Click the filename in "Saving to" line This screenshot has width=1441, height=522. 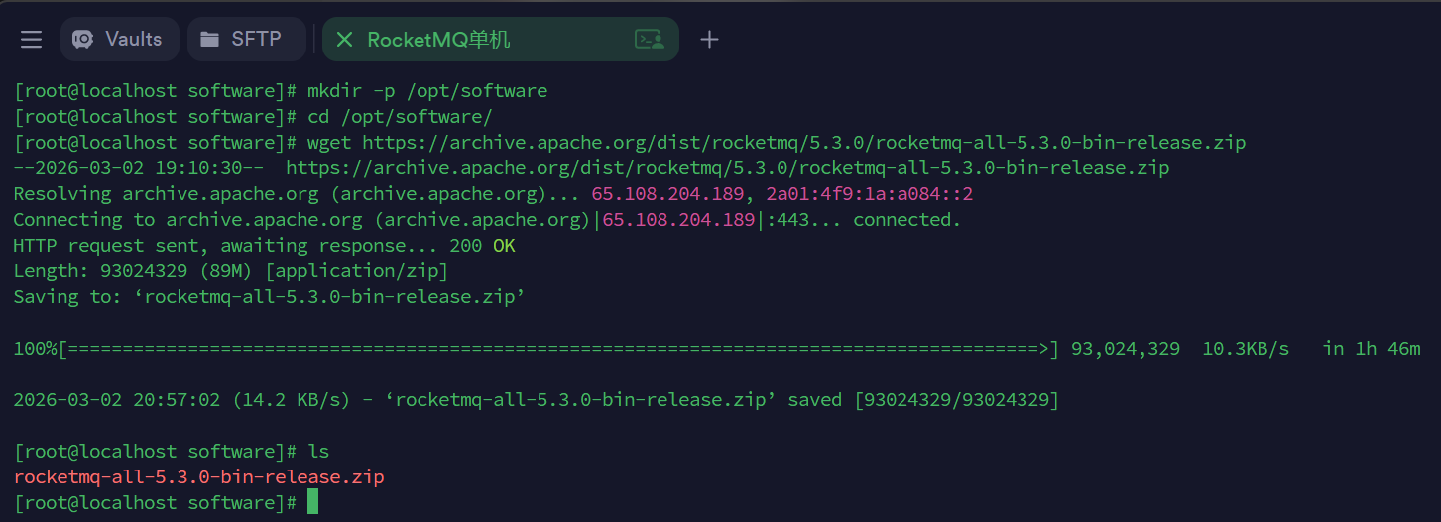(329, 297)
